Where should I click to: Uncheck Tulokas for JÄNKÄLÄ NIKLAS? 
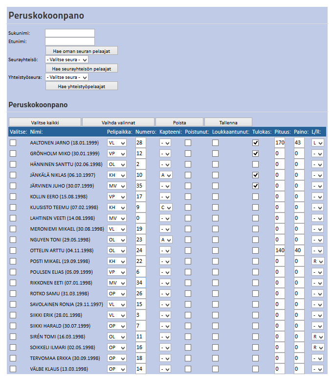click(x=256, y=175)
